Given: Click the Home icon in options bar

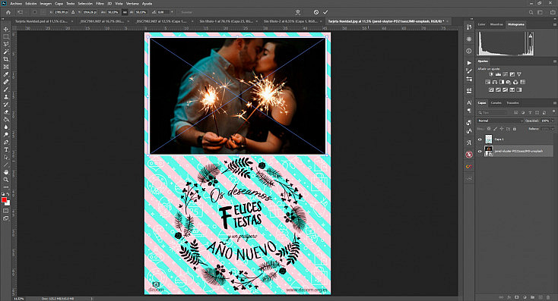Looking at the screenshot, I should pyautogui.click(x=8, y=12).
